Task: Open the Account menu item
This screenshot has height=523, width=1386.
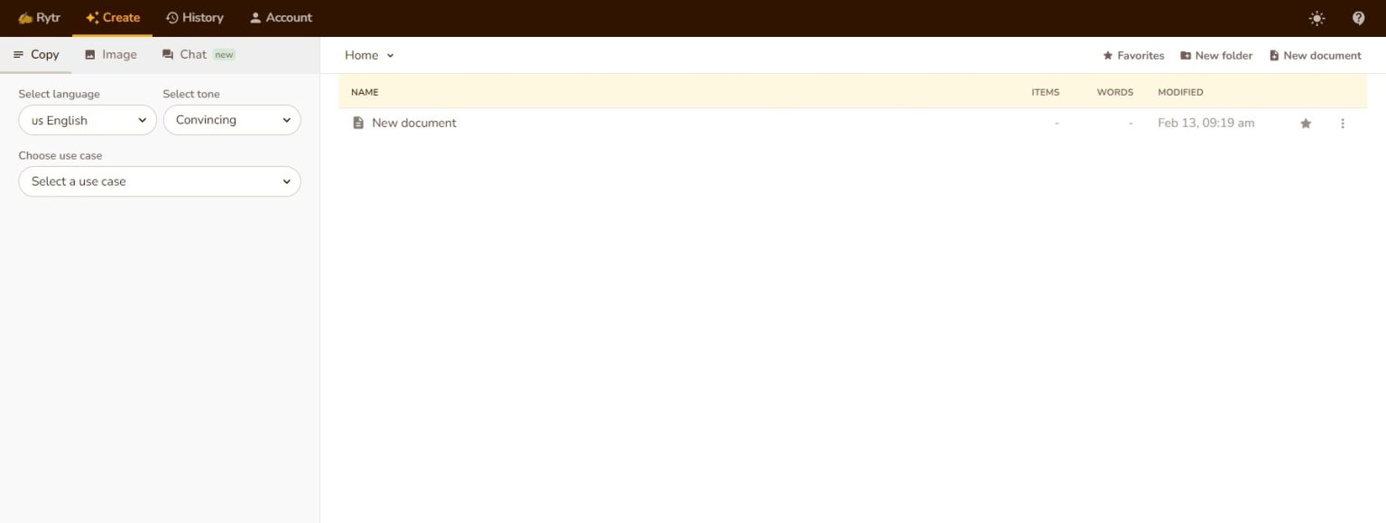Action: pyautogui.click(x=281, y=18)
